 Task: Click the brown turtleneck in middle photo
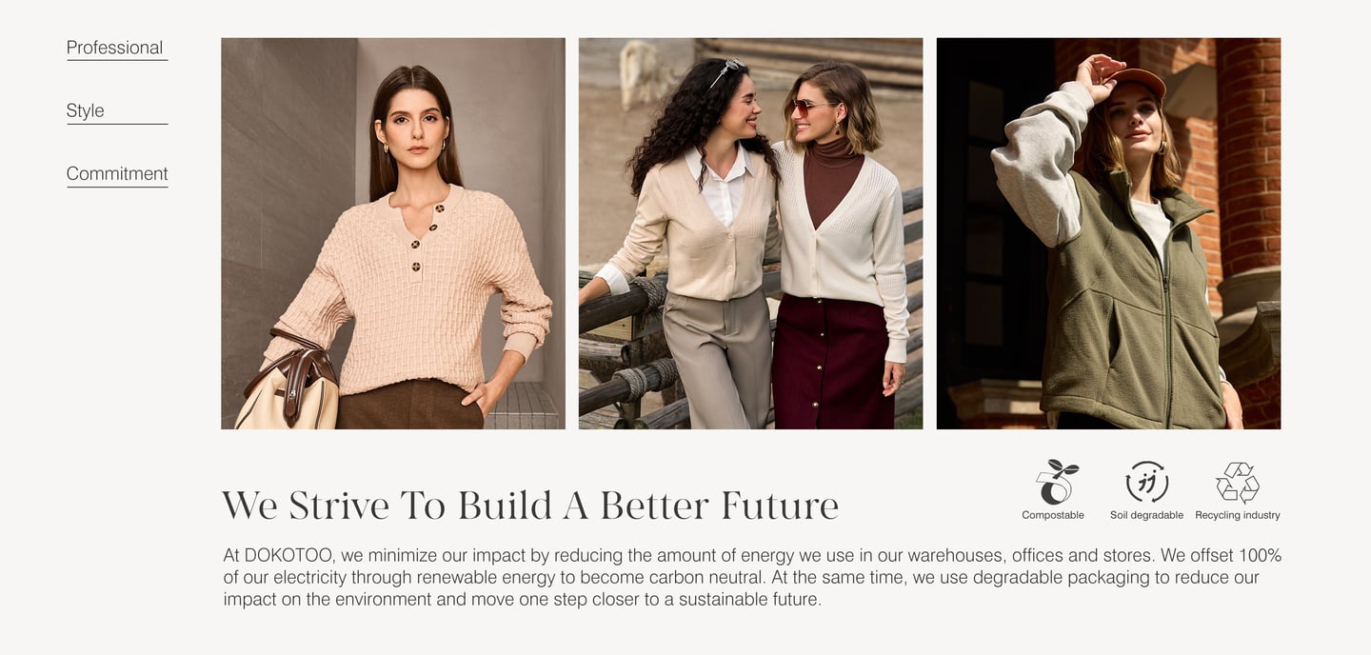pyautogui.click(x=832, y=176)
